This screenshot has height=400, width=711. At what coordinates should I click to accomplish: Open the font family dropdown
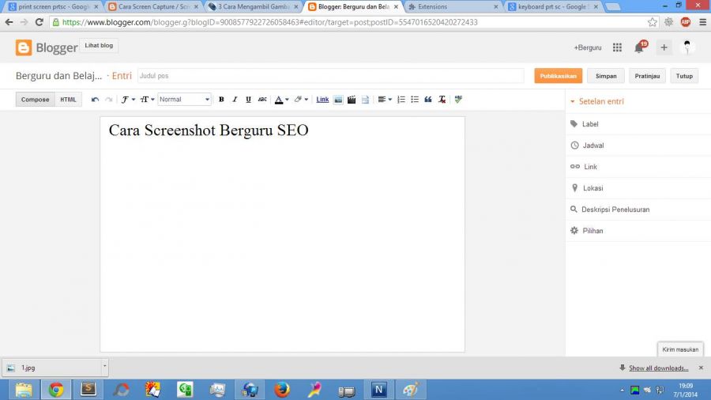[128, 100]
